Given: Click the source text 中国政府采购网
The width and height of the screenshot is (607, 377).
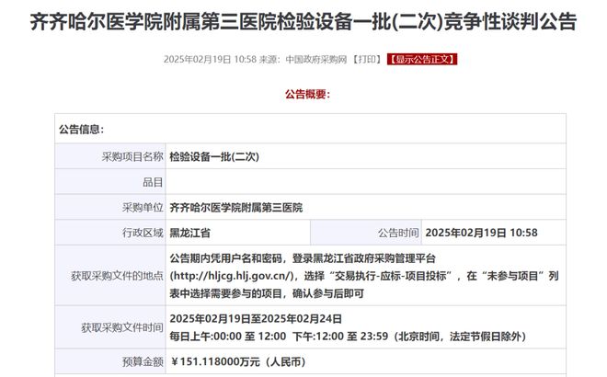Looking at the screenshot, I should coord(315,59).
